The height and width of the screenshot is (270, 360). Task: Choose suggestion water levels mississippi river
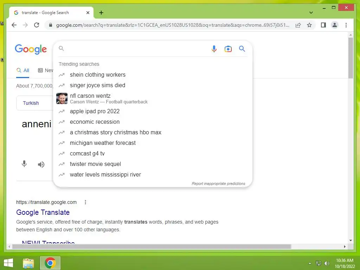(153, 175)
